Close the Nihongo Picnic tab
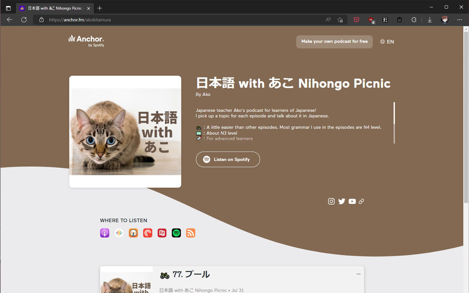Image resolution: width=469 pixels, height=293 pixels. click(x=88, y=8)
